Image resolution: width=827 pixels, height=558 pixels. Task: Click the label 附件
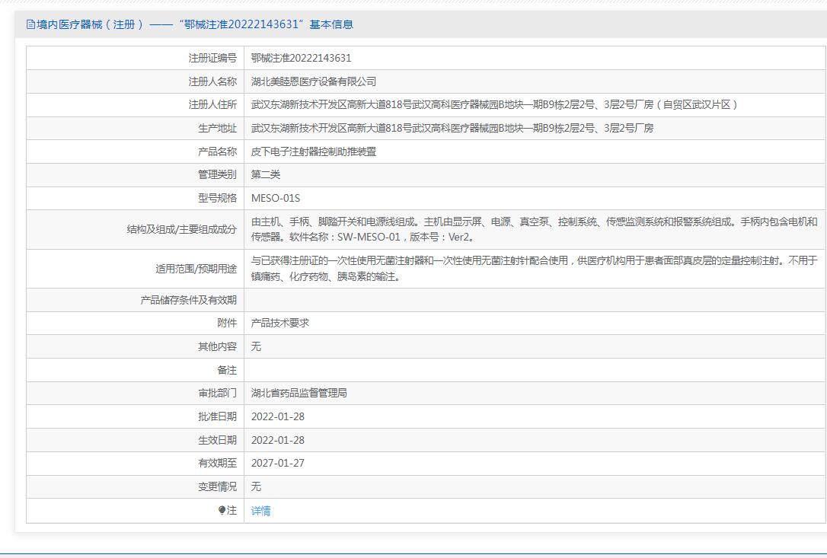(227, 323)
